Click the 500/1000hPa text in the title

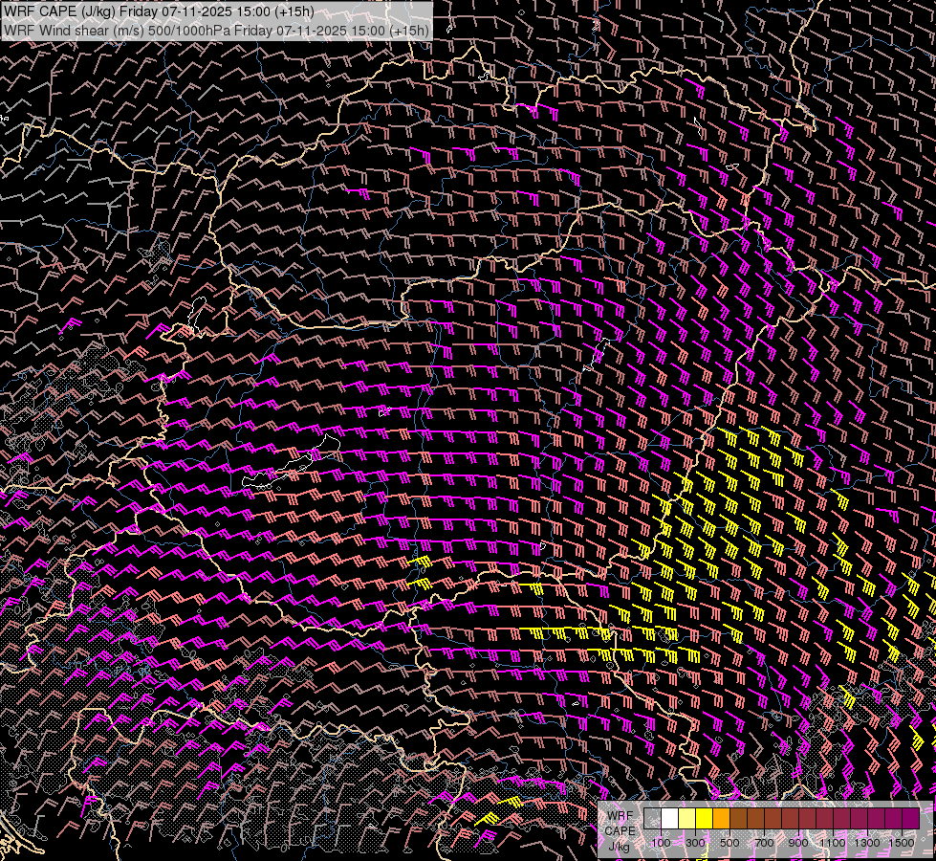tap(188, 30)
